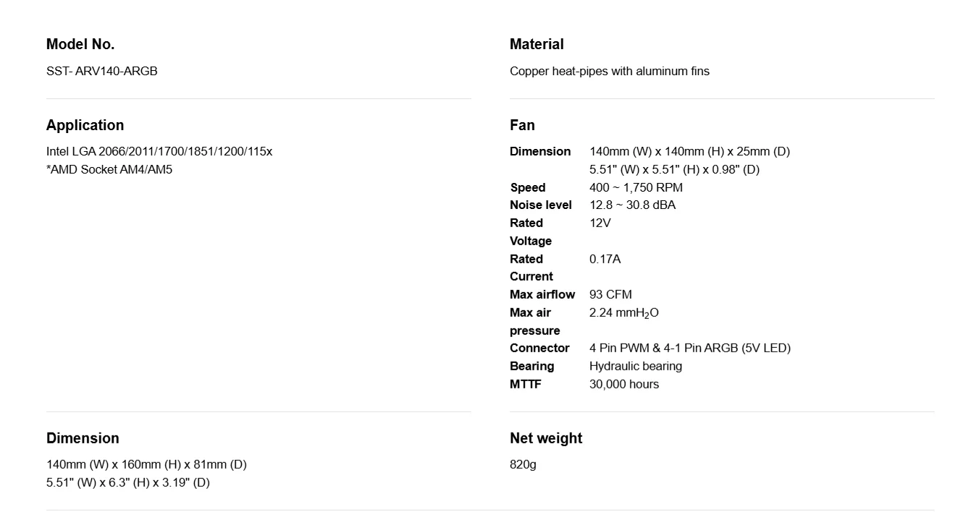Click the Application section heading
This screenshot has height=512, width=979.
pyautogui.click(x=85, y=125)
